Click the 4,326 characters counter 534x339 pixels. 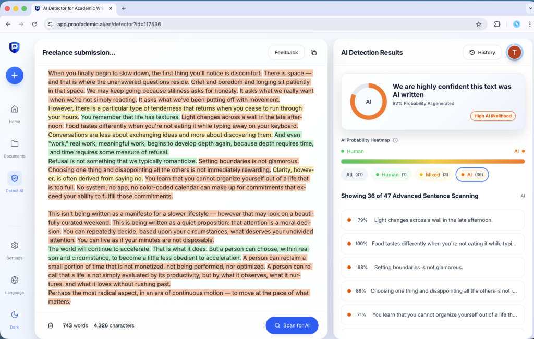114,325
